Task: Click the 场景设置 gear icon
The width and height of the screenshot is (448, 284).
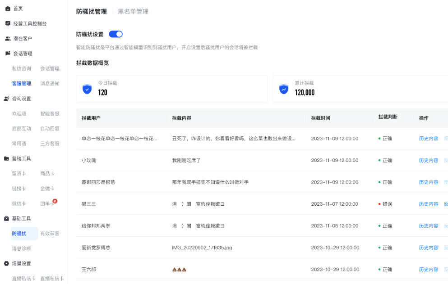Action: click(6, 263)
